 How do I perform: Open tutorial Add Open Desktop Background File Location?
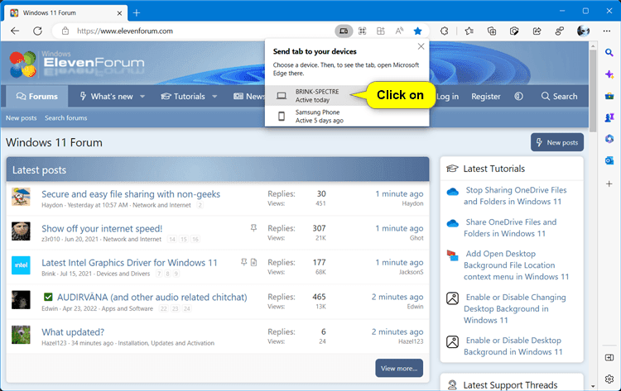coord(516,265)
